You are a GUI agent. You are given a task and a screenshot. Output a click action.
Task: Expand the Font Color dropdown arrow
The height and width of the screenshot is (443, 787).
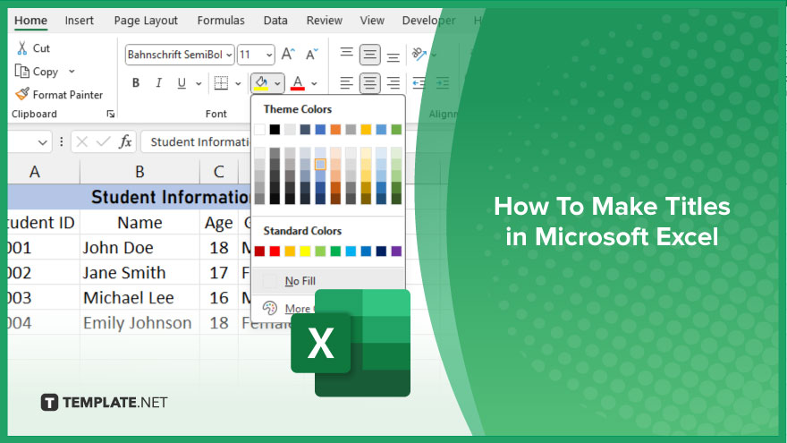tap(314, 83)
